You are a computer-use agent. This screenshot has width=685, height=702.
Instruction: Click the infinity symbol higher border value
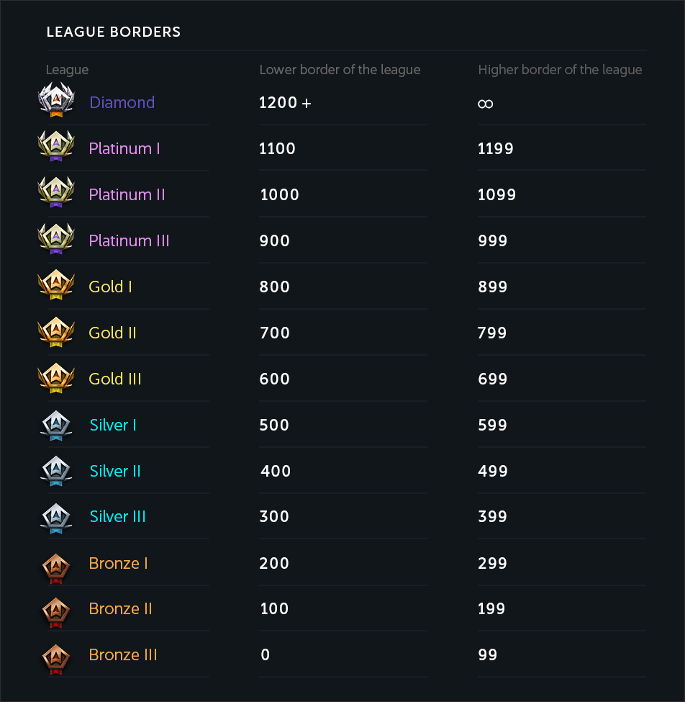tap(486, 104)
